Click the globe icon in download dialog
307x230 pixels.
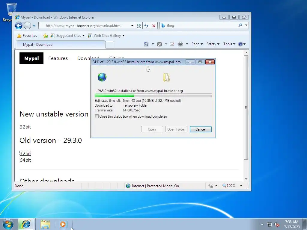(102, 77)
